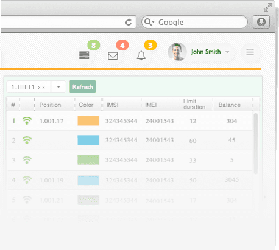Image resolution: width=279 pixels, height=250 pixels.
Task: Expand the John Smith user dropdown
Action: click(227, 52)
